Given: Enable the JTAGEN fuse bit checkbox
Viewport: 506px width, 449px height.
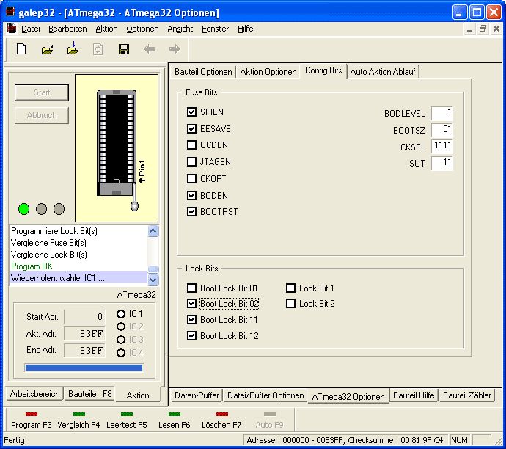Looking at the screenshot, I should 192,162.
